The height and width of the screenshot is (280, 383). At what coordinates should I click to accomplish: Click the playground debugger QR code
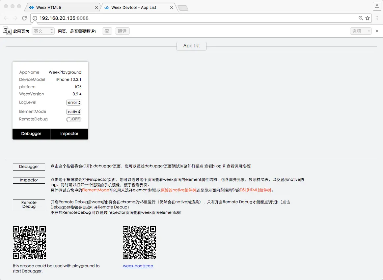click(x=29, y=243)
